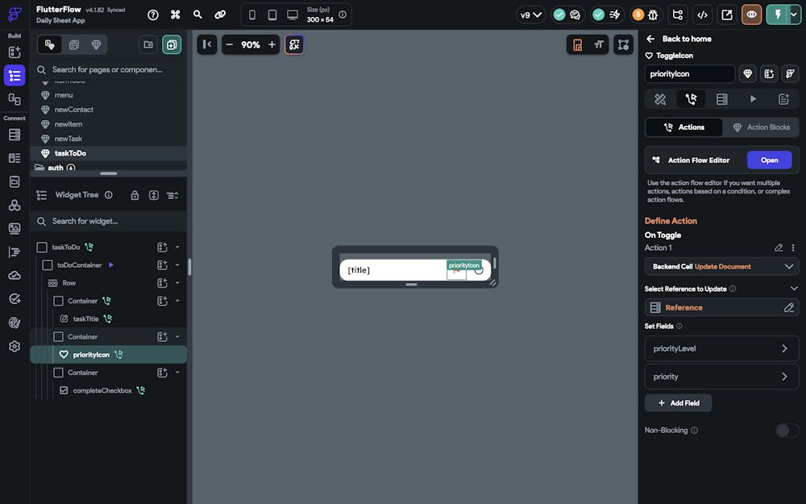Open the Backend Call Update Document dropdown
The image size is (806, 504).
click(721, 266)
